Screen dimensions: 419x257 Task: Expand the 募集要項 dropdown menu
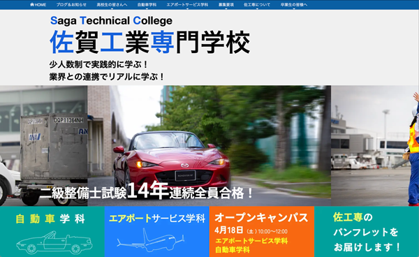226,5
